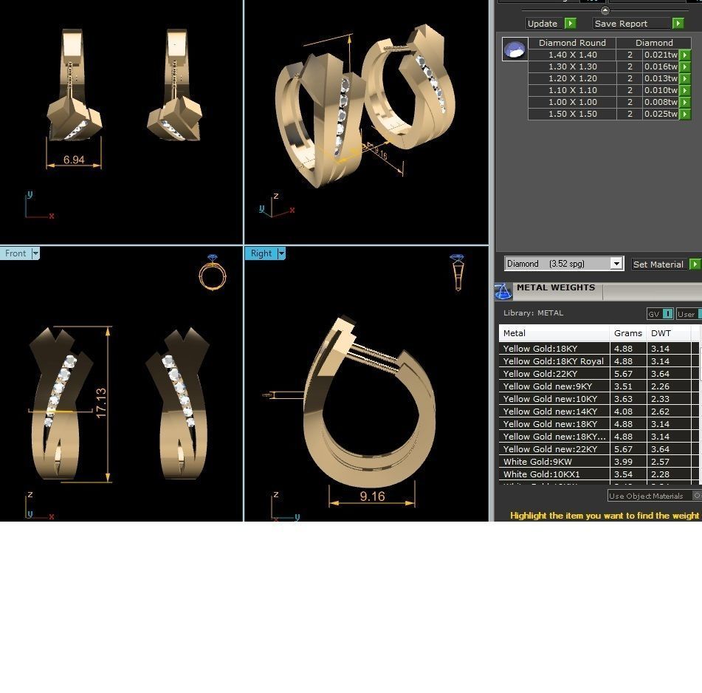
Task: Click green arrow on 1.50 X 1.50 row
Action: [685, 115]
